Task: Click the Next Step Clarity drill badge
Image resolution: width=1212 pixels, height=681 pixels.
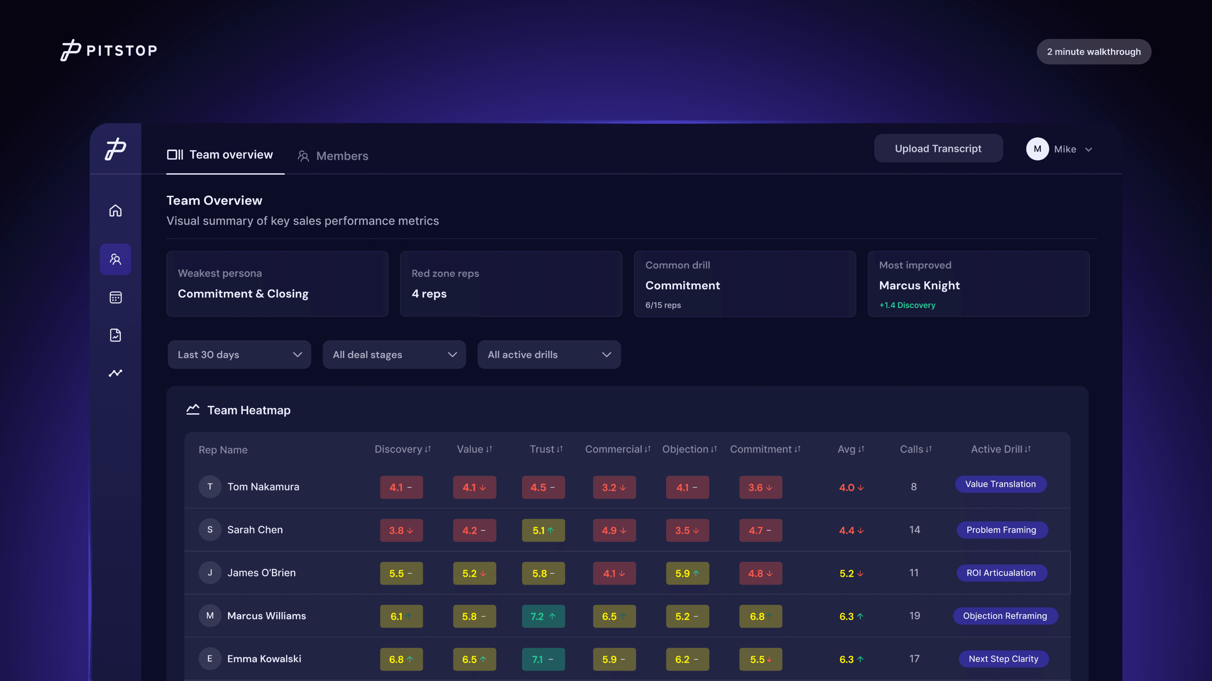Action: (1004, 659)
